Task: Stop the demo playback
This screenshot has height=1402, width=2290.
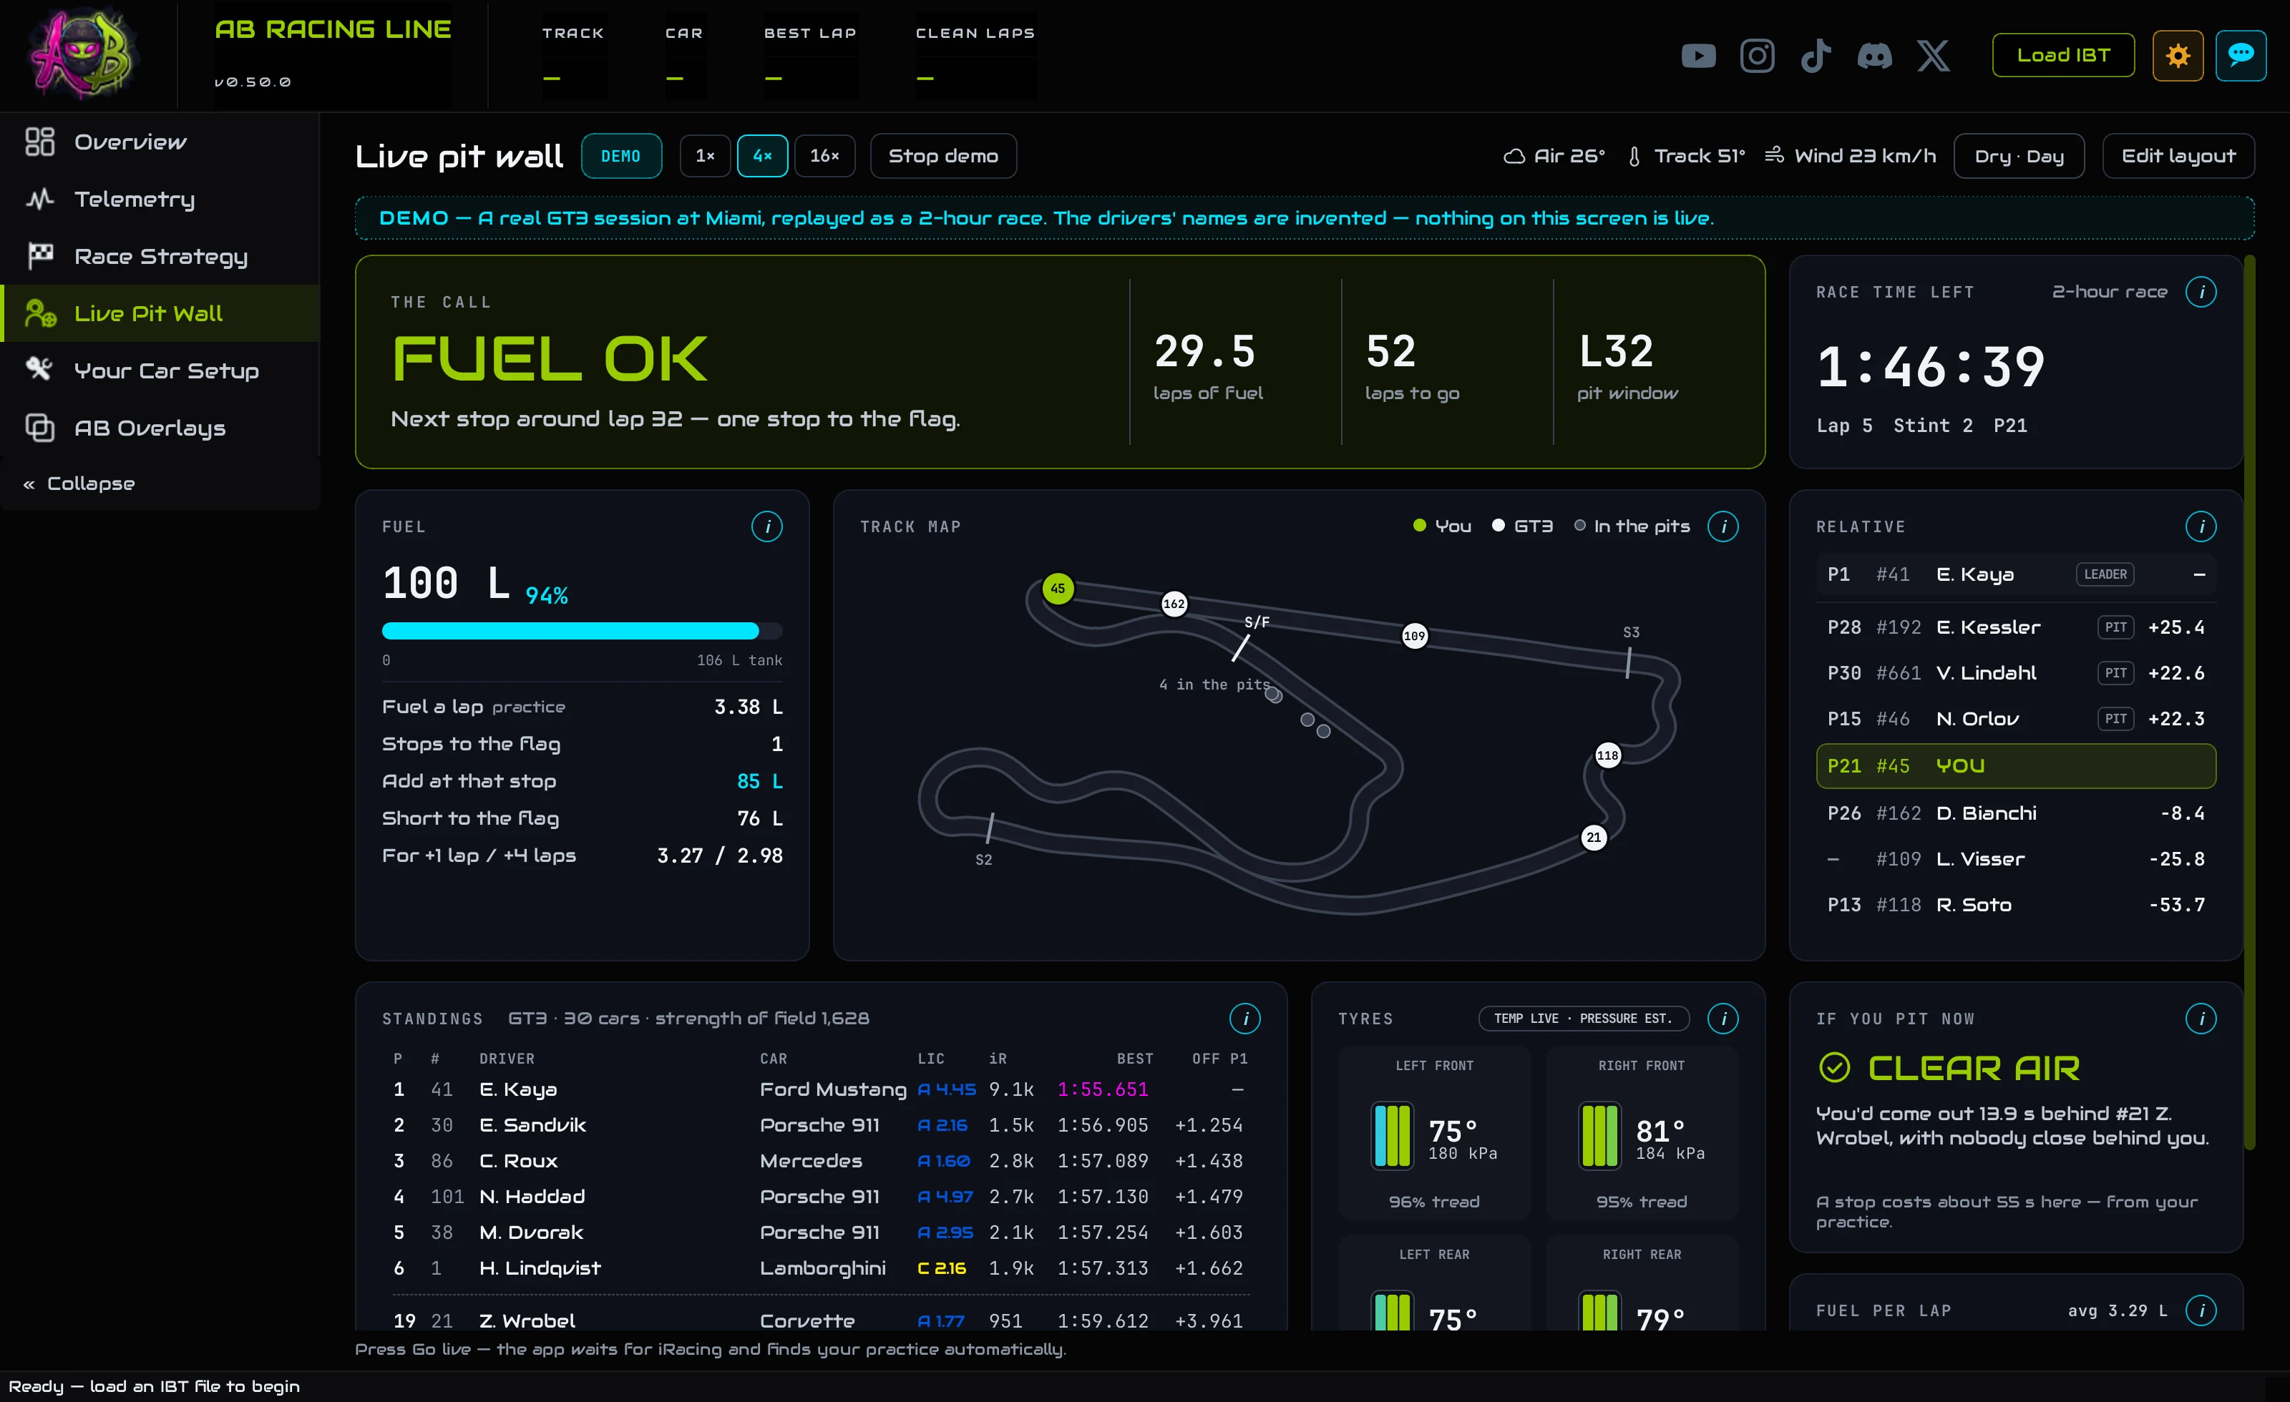Action: point(942,155)
